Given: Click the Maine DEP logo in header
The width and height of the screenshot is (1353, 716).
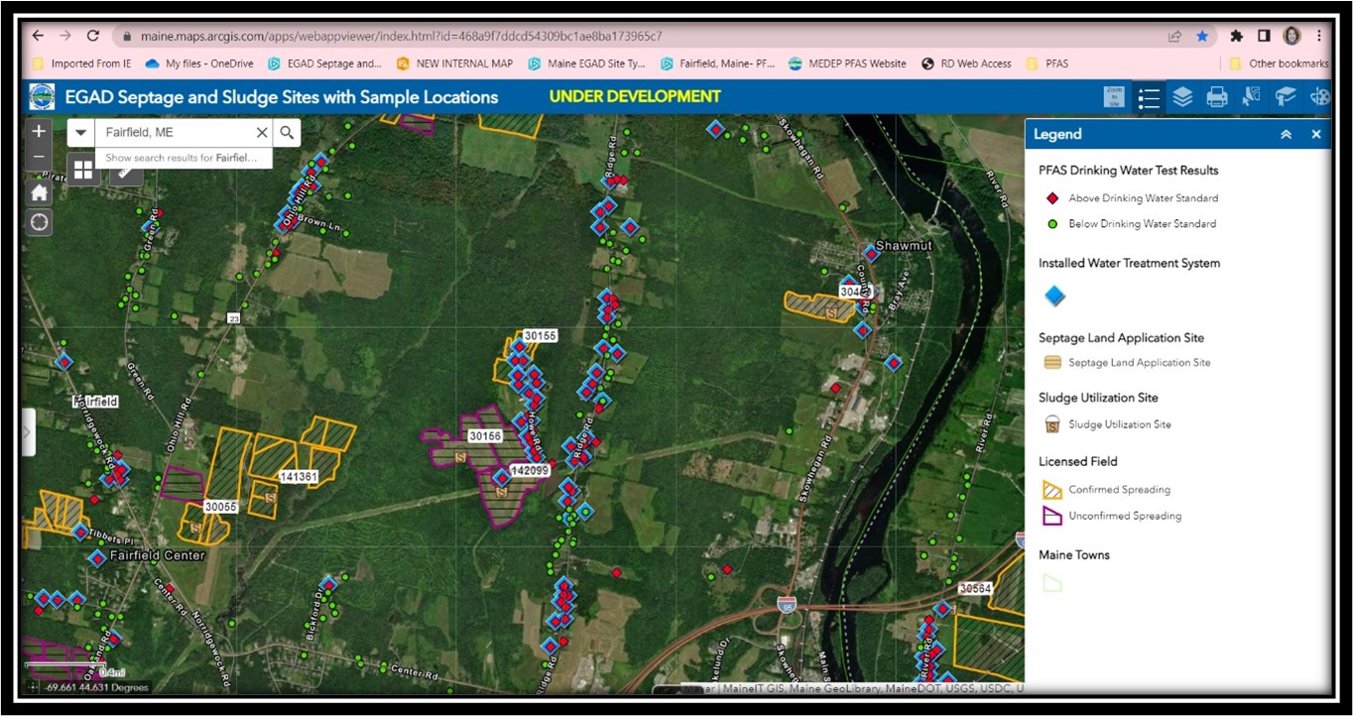Looking at the screenshot, I should tap(43, 97).
